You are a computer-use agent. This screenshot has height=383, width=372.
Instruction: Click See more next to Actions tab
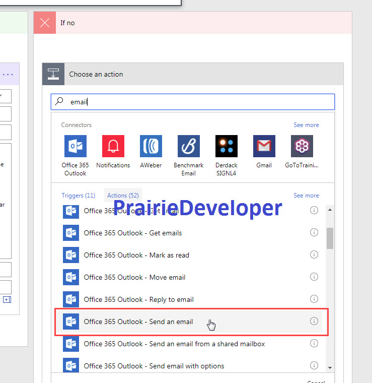pyautogui.click(x=306, y=196)
